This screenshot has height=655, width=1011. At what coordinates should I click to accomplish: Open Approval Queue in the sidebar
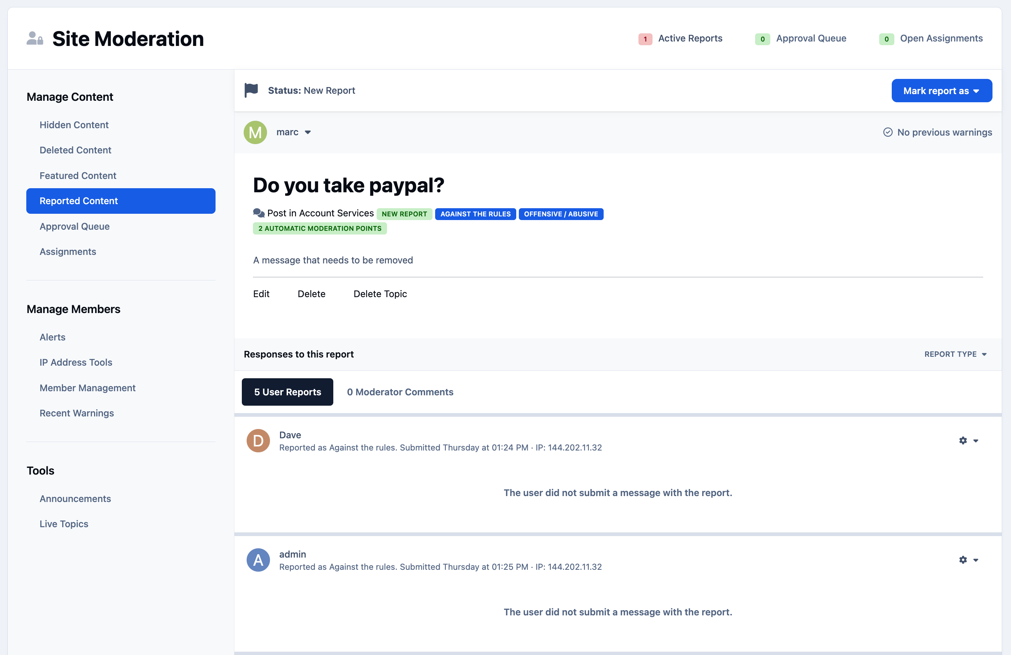tap(74, 227)
